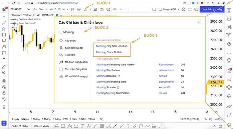Set range to 1 Tháng
The width and height of the screenshot is (233, 129).
(35, 119)
